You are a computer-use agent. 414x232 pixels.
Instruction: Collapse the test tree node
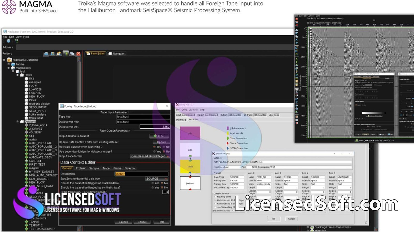(13, 71)
